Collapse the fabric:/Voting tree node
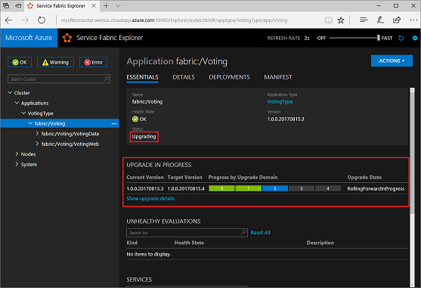The height and width of the screenshot is (288, 421). (x=30, y=123)
